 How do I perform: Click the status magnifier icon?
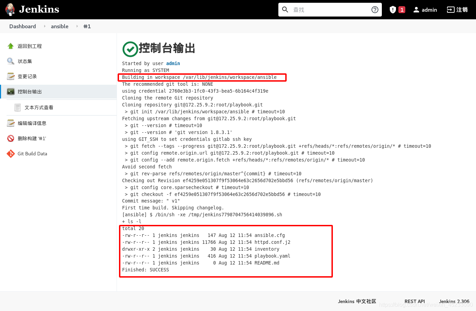11,61
